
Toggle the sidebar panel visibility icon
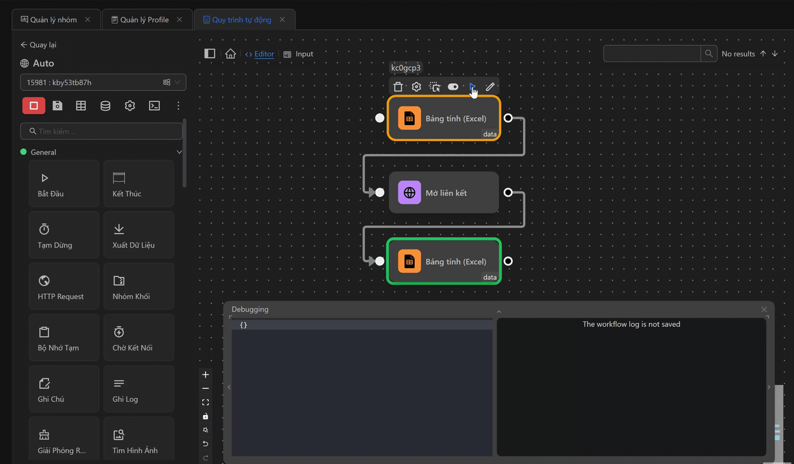[210, 54]
